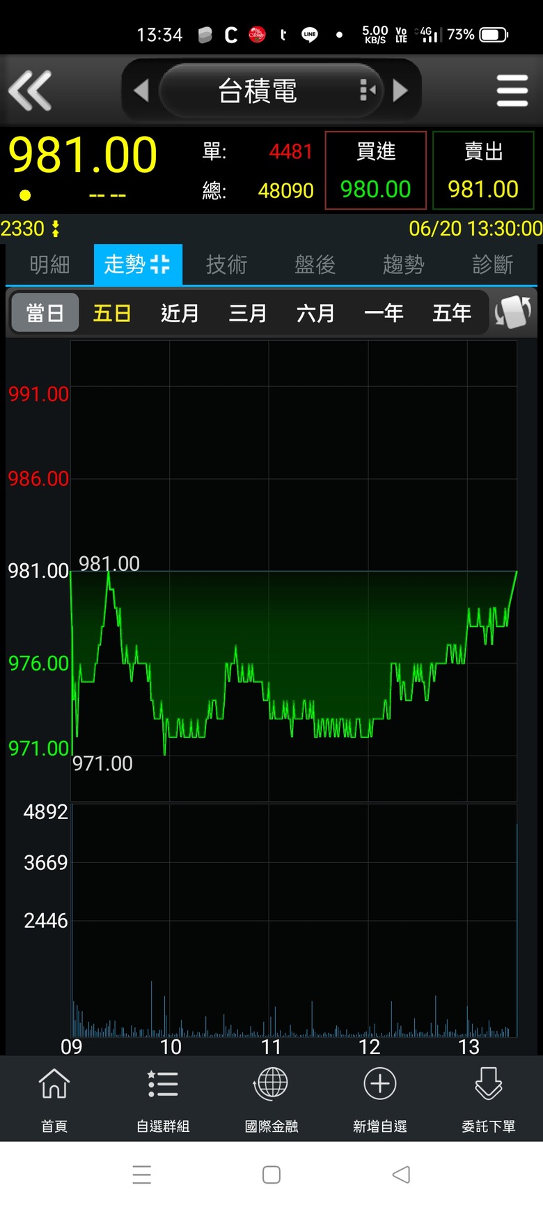Tap the stock code 2330
Image resolution: width=543 pixels, height=1208 pixels.
point(22,229)
